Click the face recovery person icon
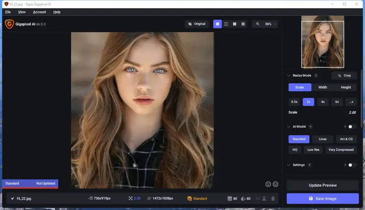 [x=265, y=199]
